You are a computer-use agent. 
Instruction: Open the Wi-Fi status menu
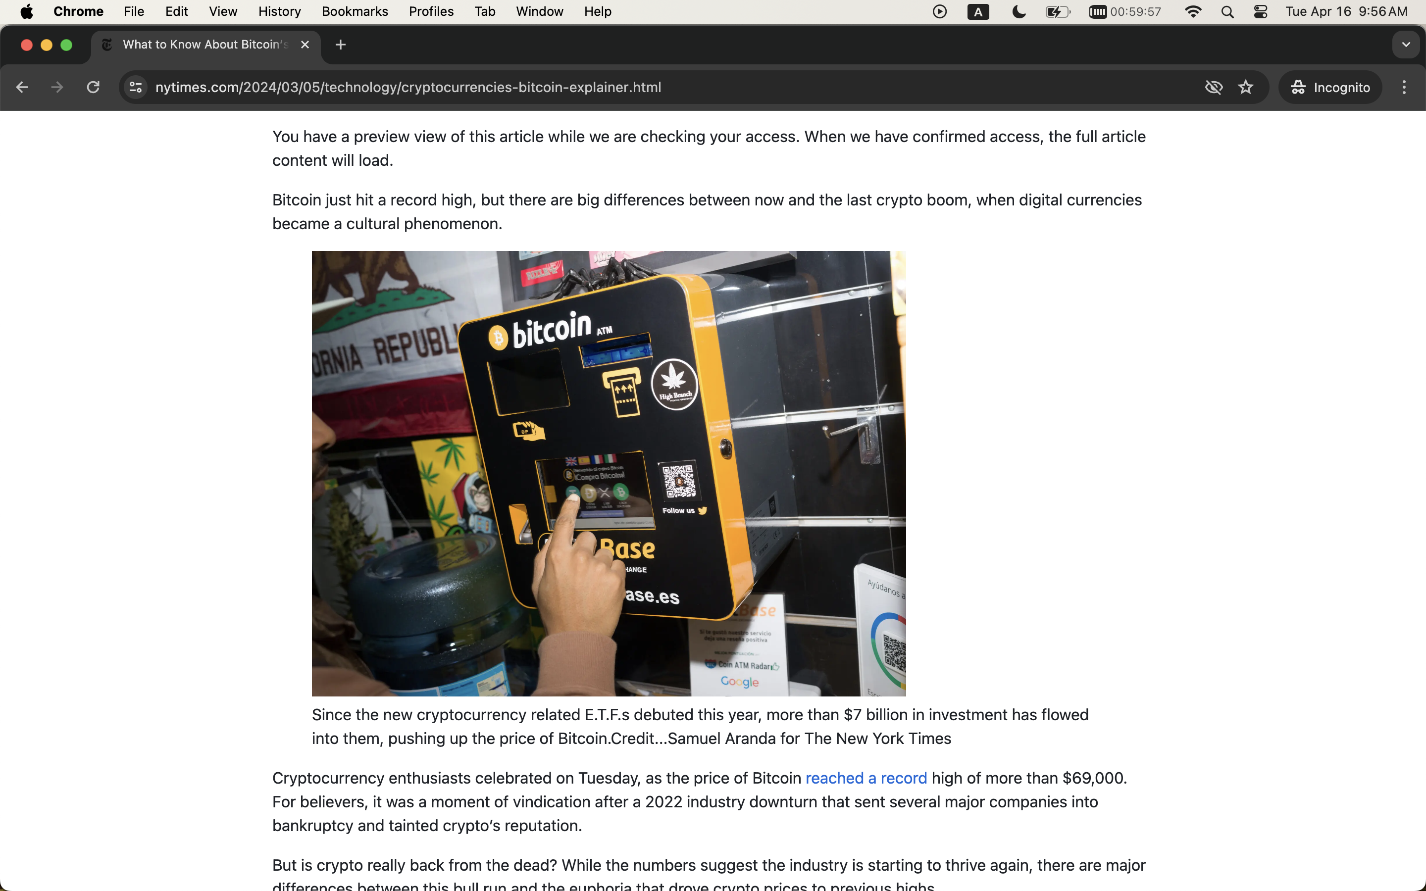1193,12
